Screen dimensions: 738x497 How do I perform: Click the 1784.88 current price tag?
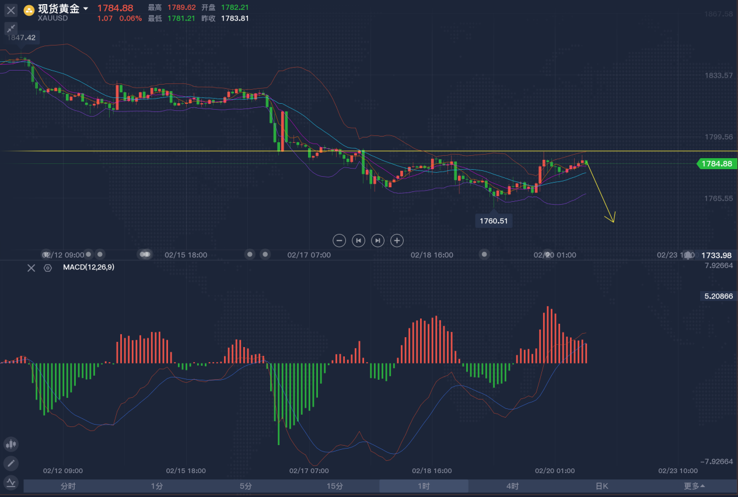716,164
